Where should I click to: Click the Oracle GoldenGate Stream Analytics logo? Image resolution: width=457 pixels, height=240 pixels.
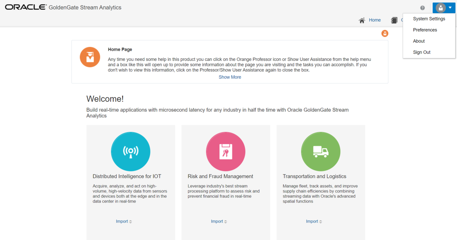click(63, 7)
